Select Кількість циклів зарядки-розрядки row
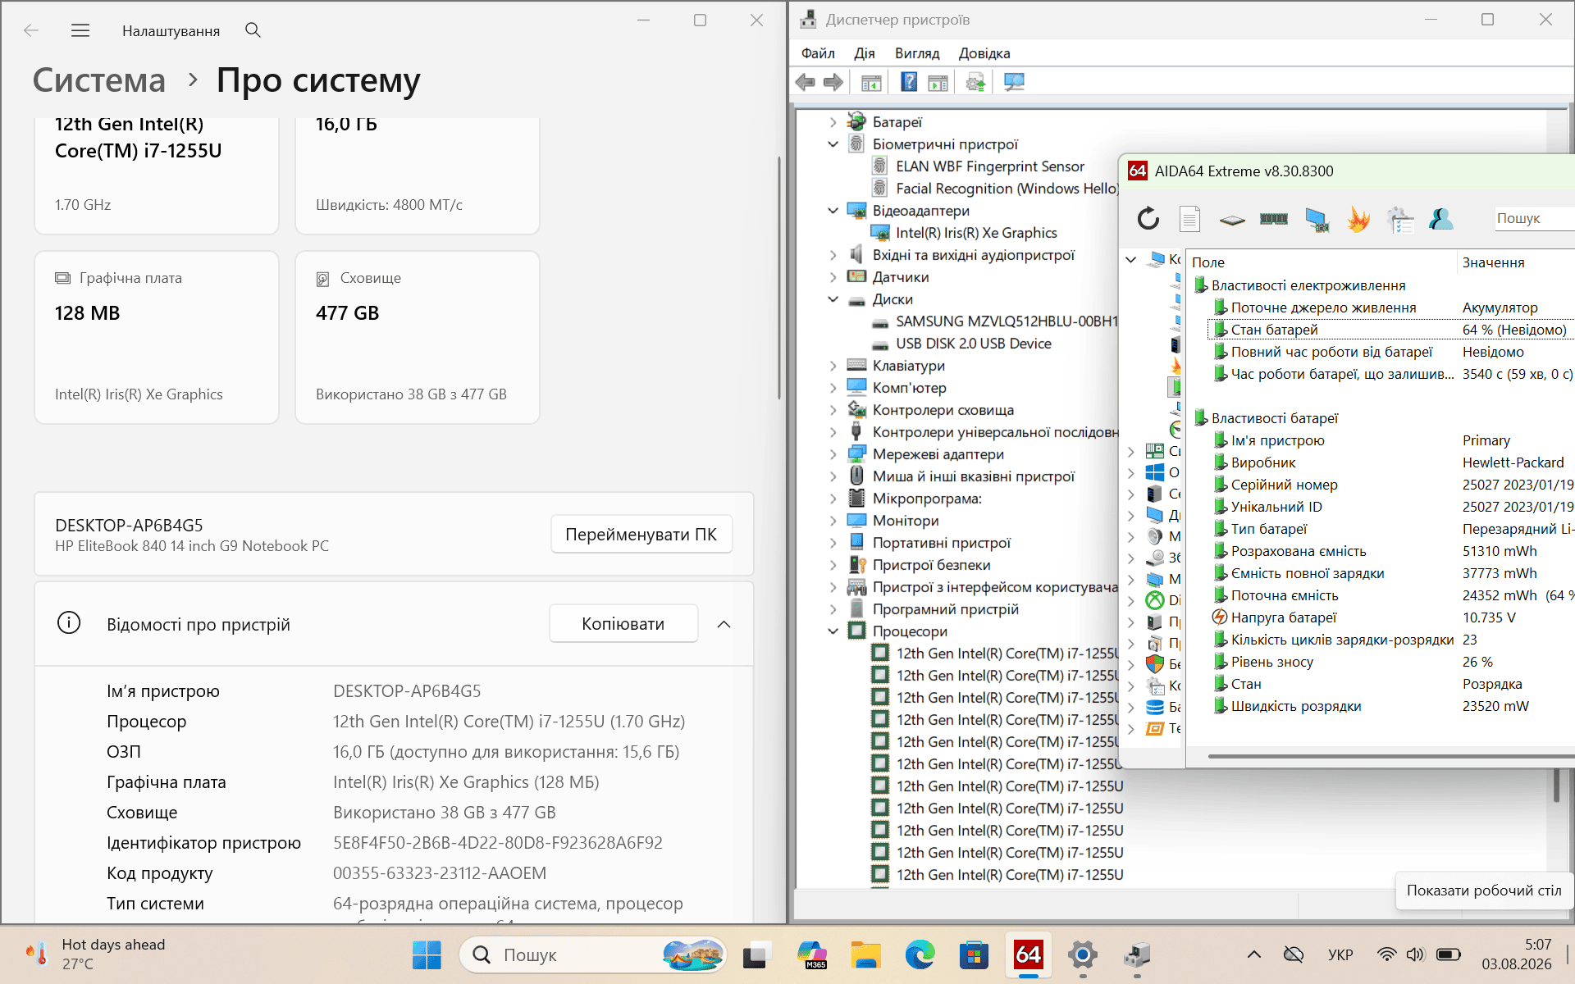The width and height of the screenshot is (1575, 984). point(1390,640)
